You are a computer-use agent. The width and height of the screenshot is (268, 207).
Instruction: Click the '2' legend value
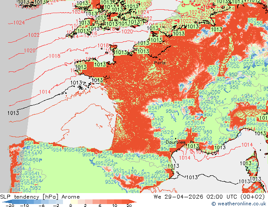click(85, 205)
